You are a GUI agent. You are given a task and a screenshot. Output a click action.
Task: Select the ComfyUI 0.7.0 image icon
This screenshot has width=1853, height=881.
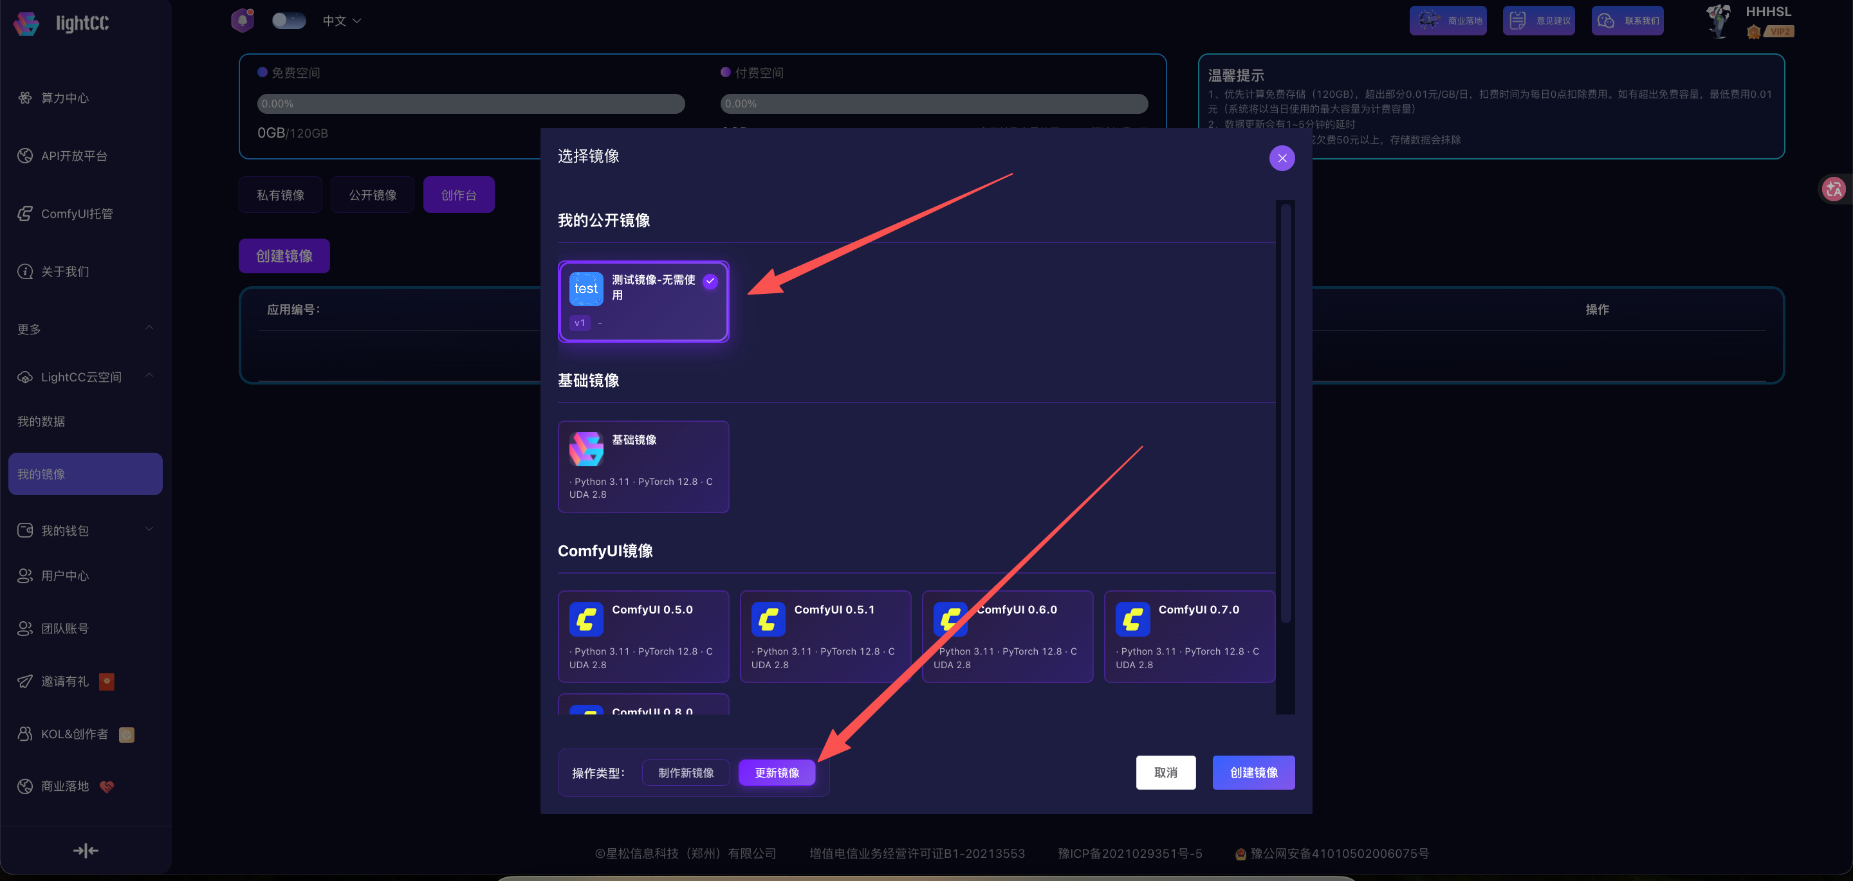point(1132,619)
